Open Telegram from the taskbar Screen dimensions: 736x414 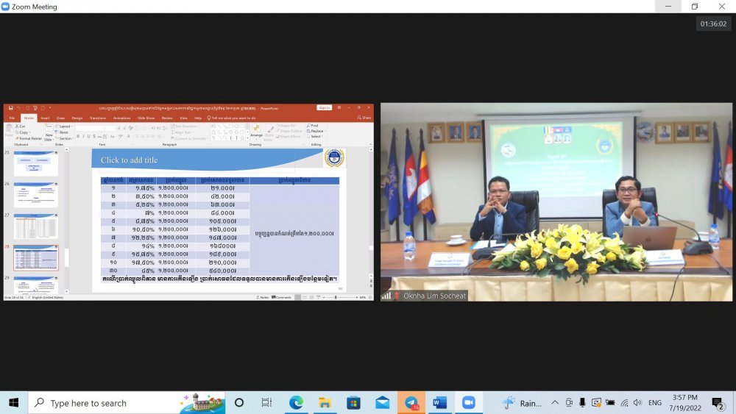pyautogui.click(x=411, y=402)
